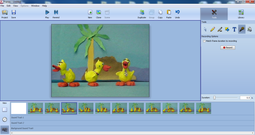255x135 pixels.
Task: Select the blank white first frame thumbnail
Action: [19, 108]
